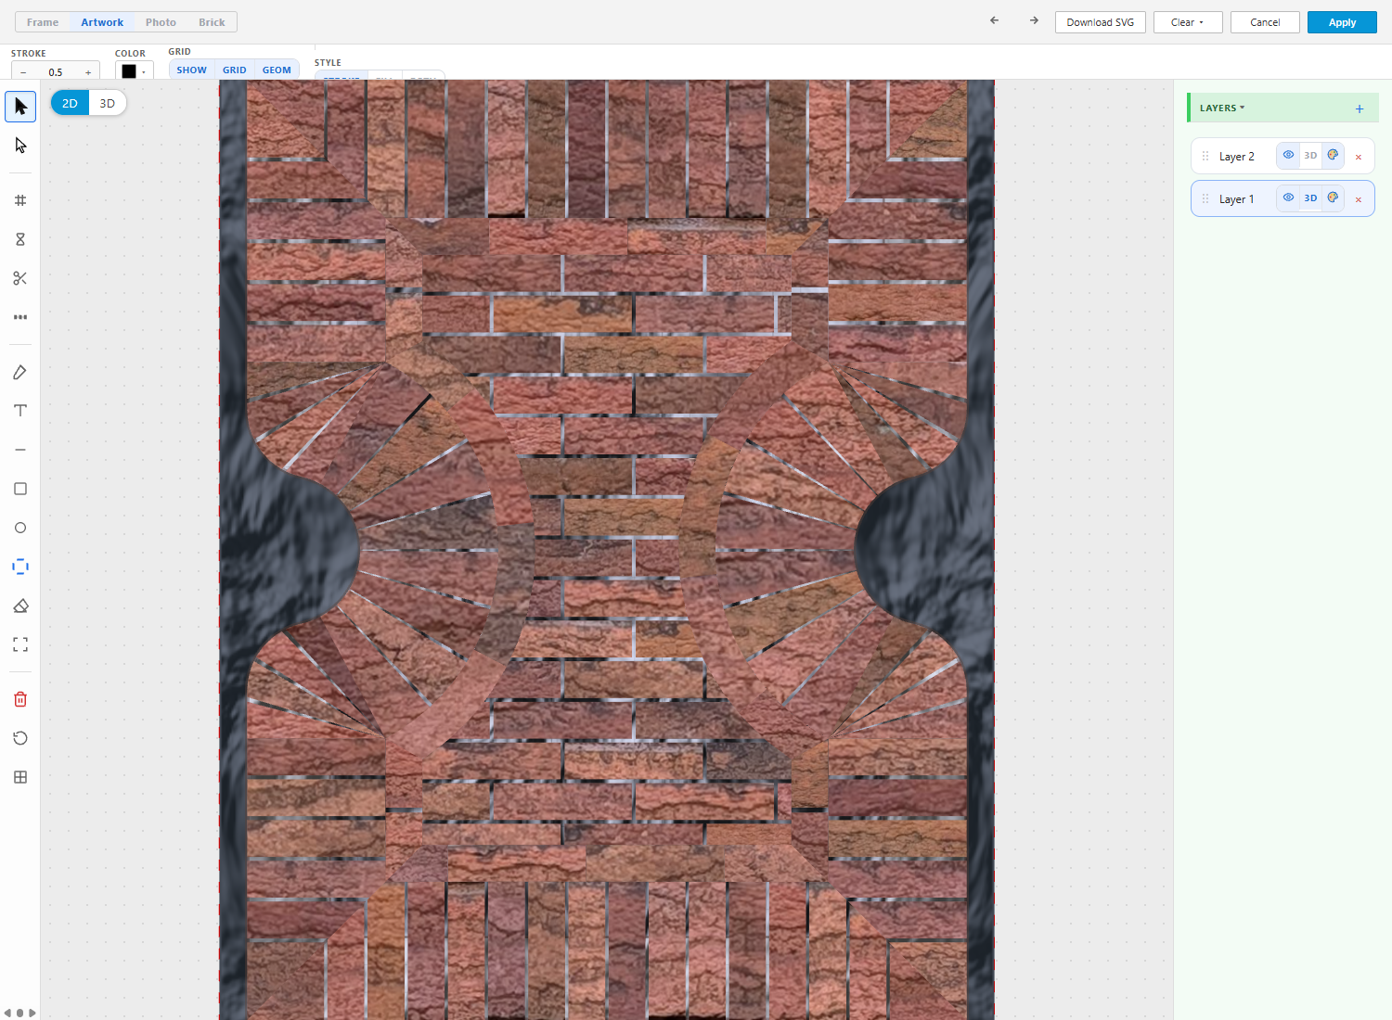Switch to the Frame tab
The image size is (1392, 1020).
pyautogui.click(x=43, y=22)
